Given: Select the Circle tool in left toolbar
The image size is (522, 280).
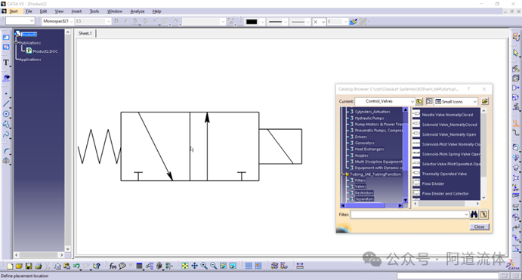Looking at the screenshot, I should [x=6, y=114].
